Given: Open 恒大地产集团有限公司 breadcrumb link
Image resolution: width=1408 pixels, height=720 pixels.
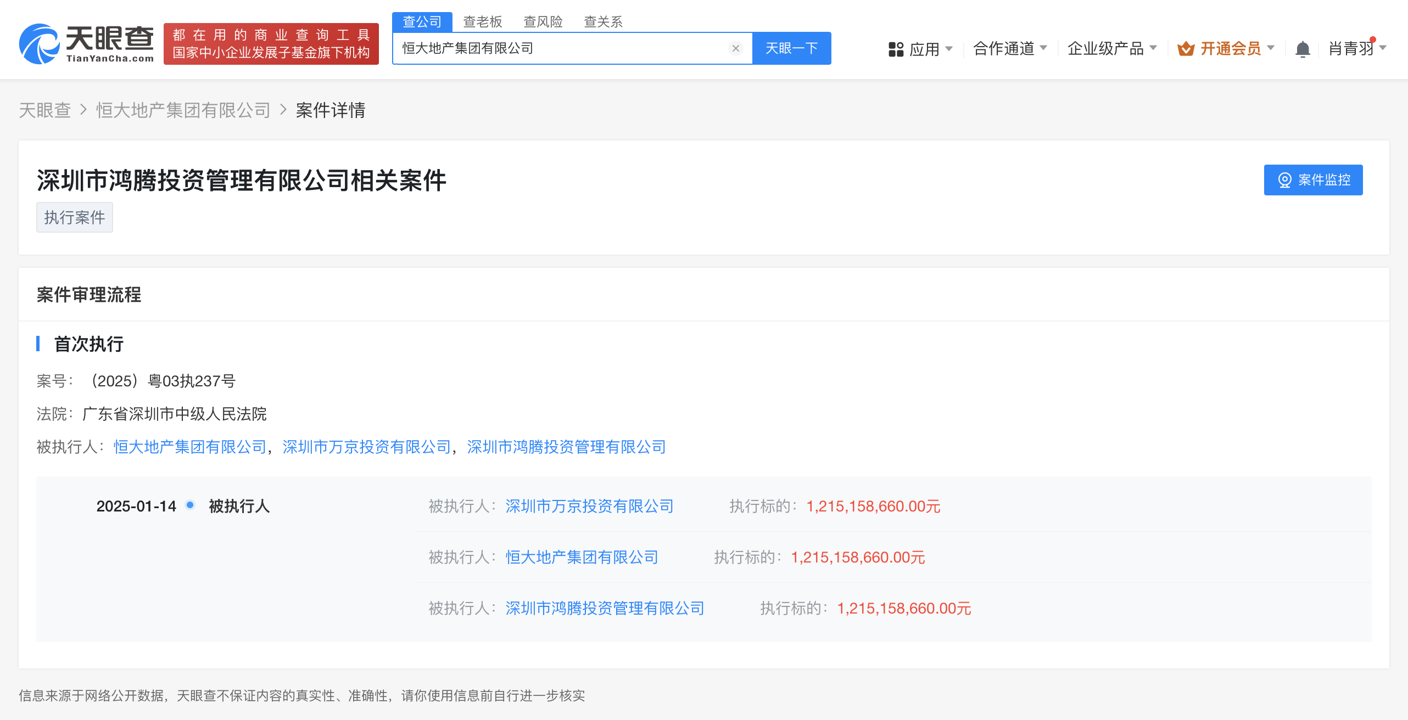Looking at the screenshot, I should (183, 110).
